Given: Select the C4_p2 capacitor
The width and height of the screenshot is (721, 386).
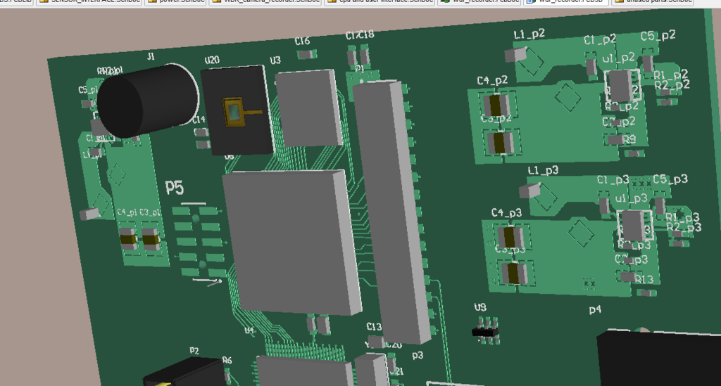Looking at the screenshot, I should click(496, 105).
